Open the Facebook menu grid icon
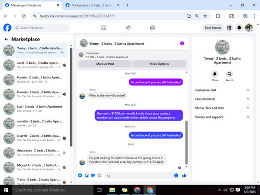 (x=229, y=28)
